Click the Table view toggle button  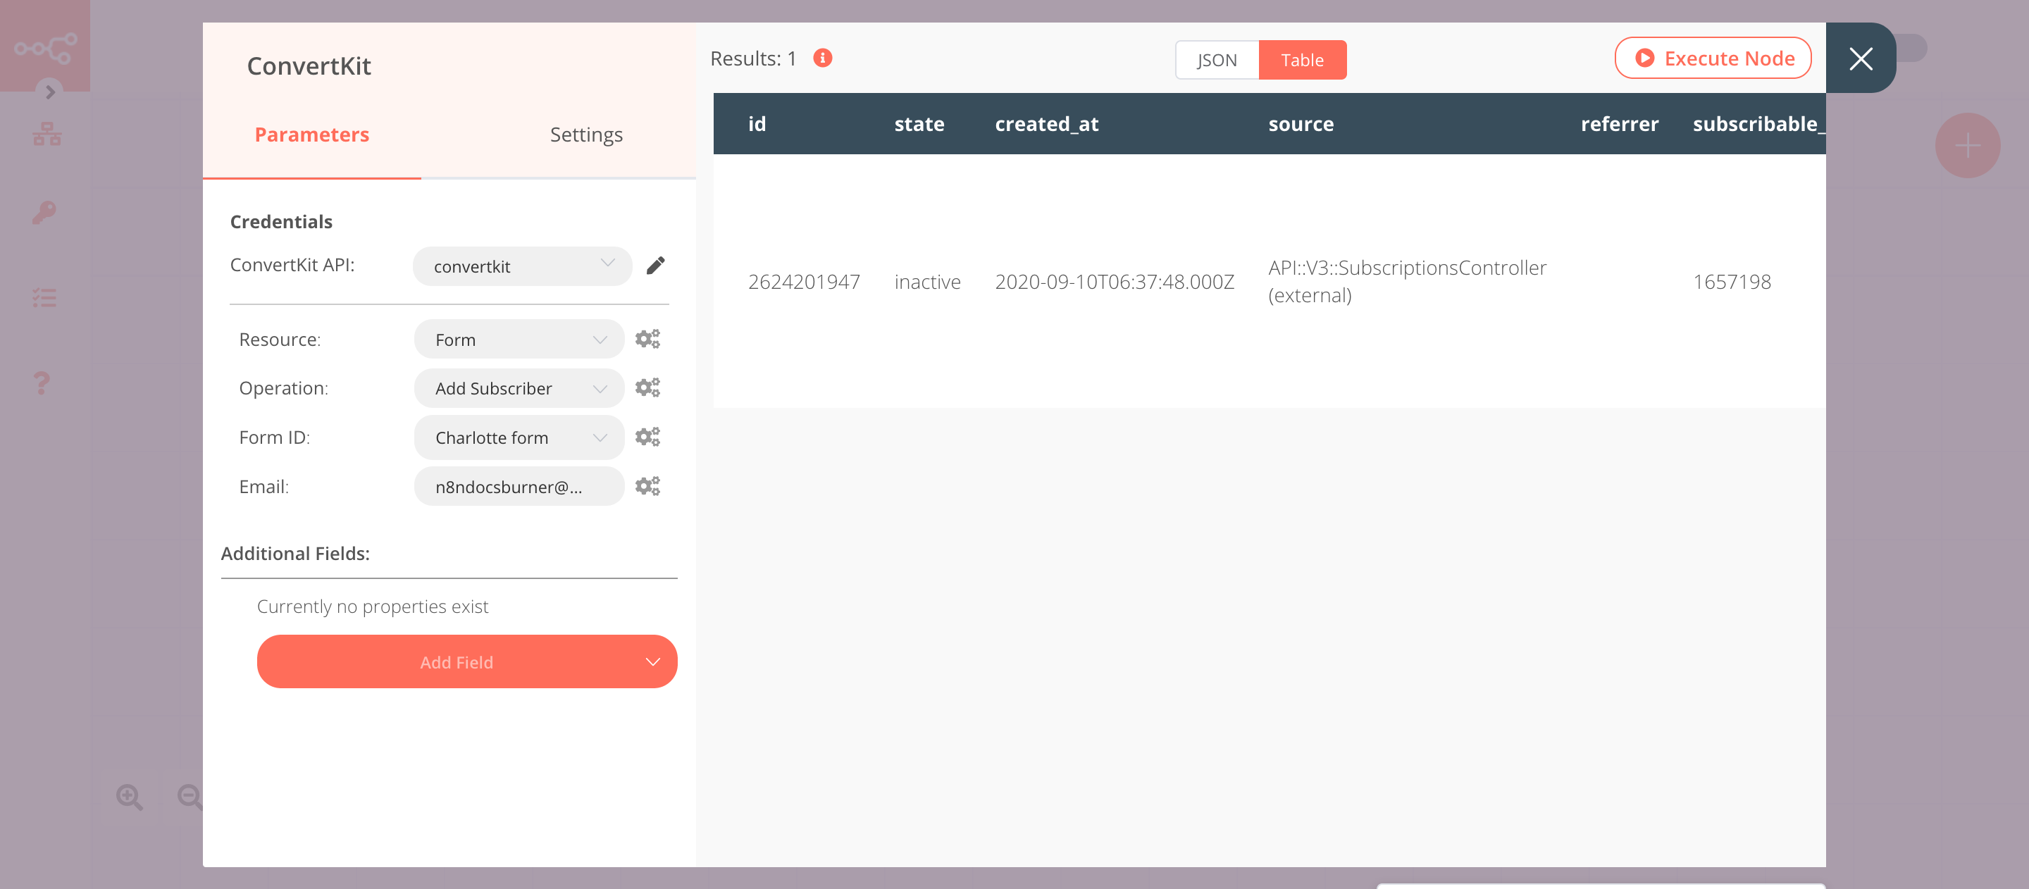click(1302, 60)
